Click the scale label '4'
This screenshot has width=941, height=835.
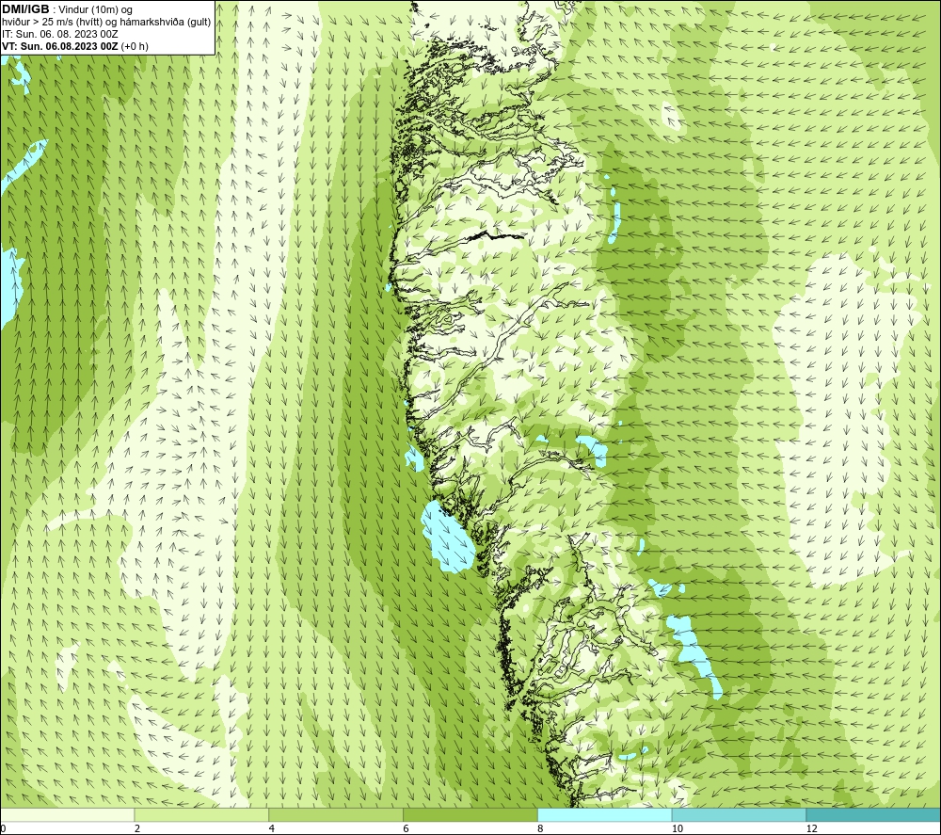click(x=272, y=828)
